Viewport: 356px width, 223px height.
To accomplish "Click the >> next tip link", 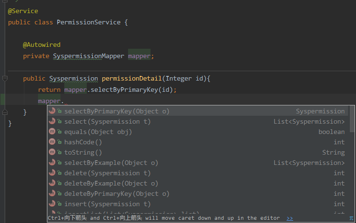I will (290, 218).
